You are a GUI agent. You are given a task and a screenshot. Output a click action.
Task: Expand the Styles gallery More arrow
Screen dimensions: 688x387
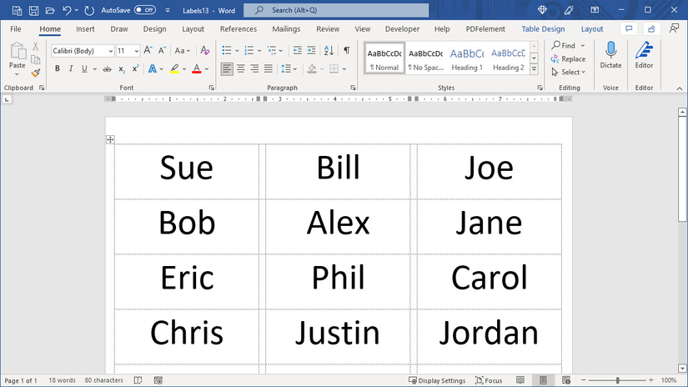pyautogui.click(x=534, y=68)
